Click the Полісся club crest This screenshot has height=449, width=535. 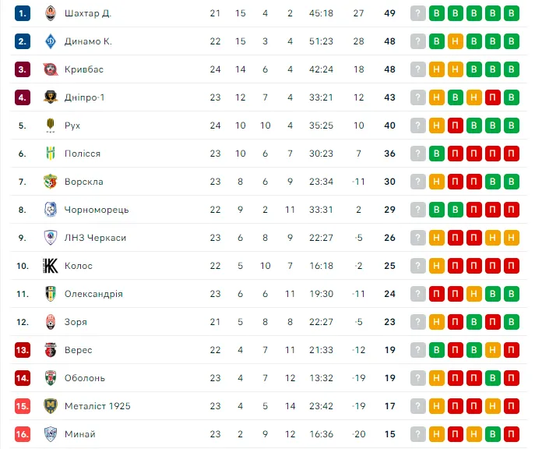[x=51, y=154]
